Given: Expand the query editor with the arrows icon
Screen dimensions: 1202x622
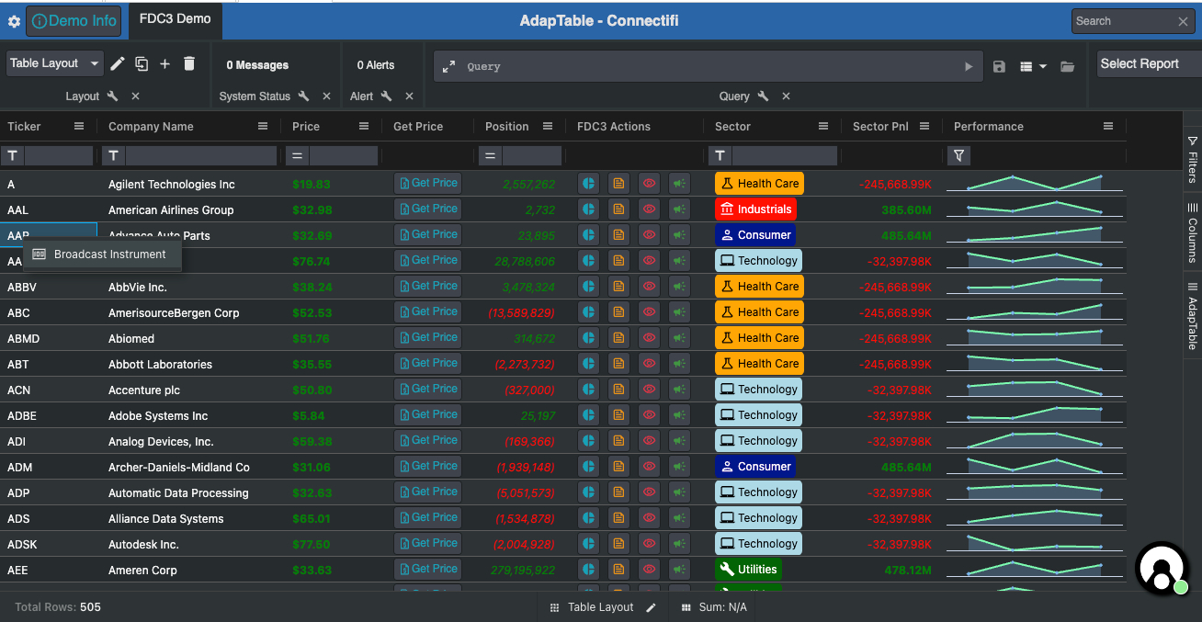Looking at the screenshot, I should coord(448,66).
